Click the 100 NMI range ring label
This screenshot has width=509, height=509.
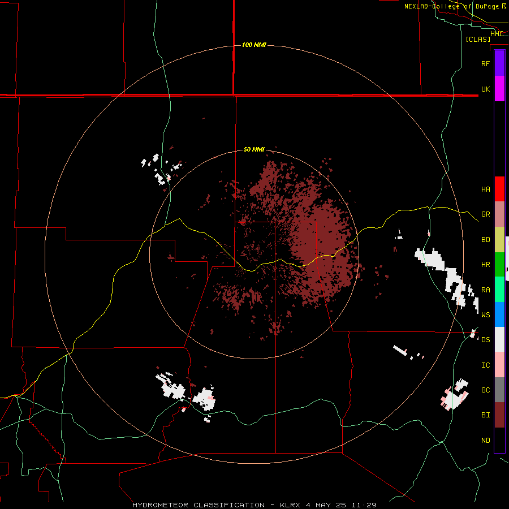click(254, 45)
